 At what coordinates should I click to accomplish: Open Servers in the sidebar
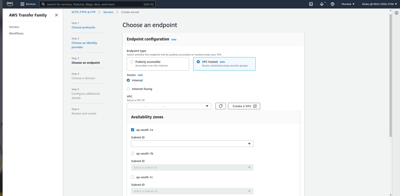[14, 27]
